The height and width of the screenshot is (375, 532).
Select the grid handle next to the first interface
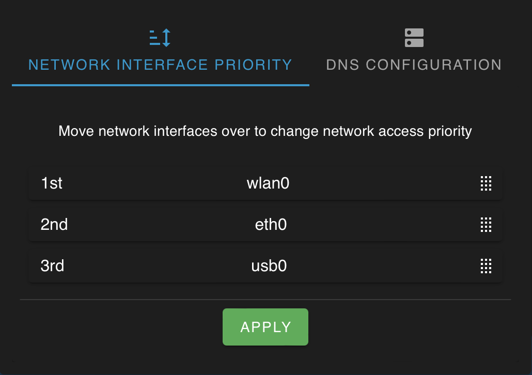click(486, 183)
